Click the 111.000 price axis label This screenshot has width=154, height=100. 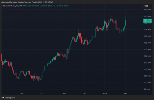coord(147,10)
